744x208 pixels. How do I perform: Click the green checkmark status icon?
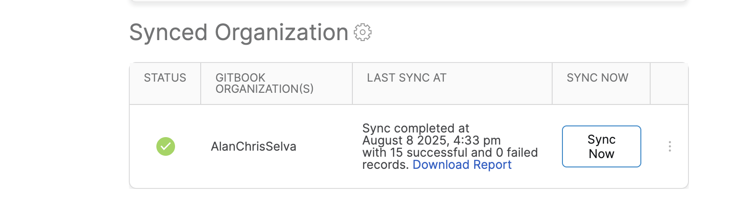tap(166, 146)
